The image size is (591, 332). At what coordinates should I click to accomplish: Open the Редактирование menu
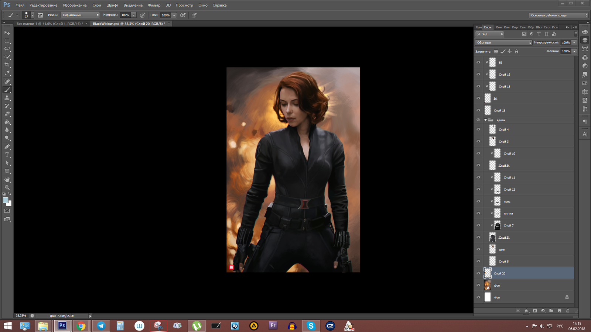(43, 5)
